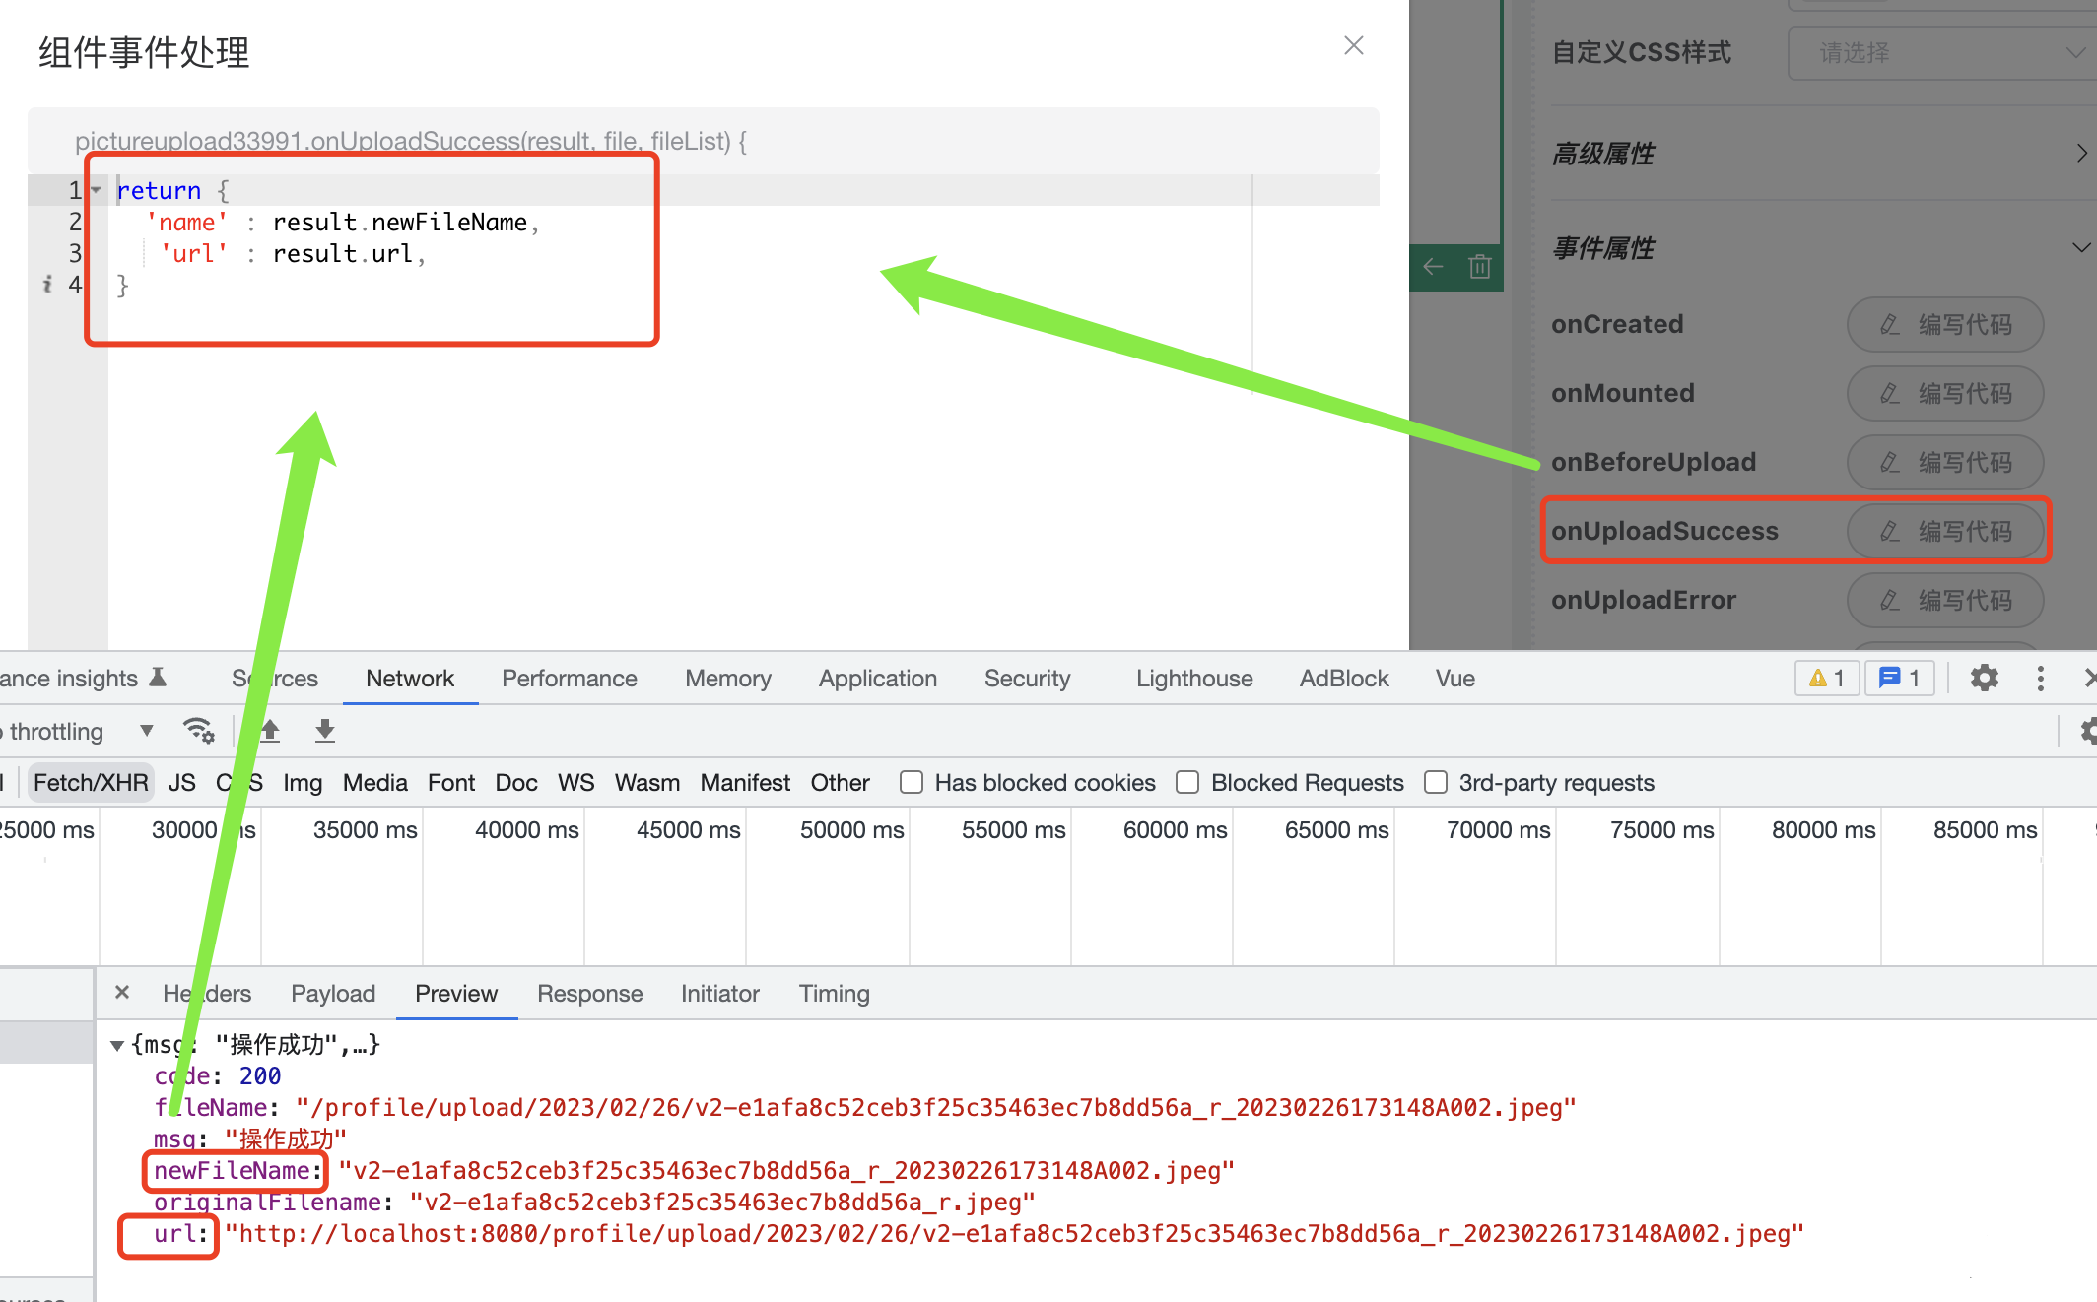Screen dimensions: 2097x1302
Task: Check the Blocked Requests checkbox
Action: click(x=1187, y=782)
